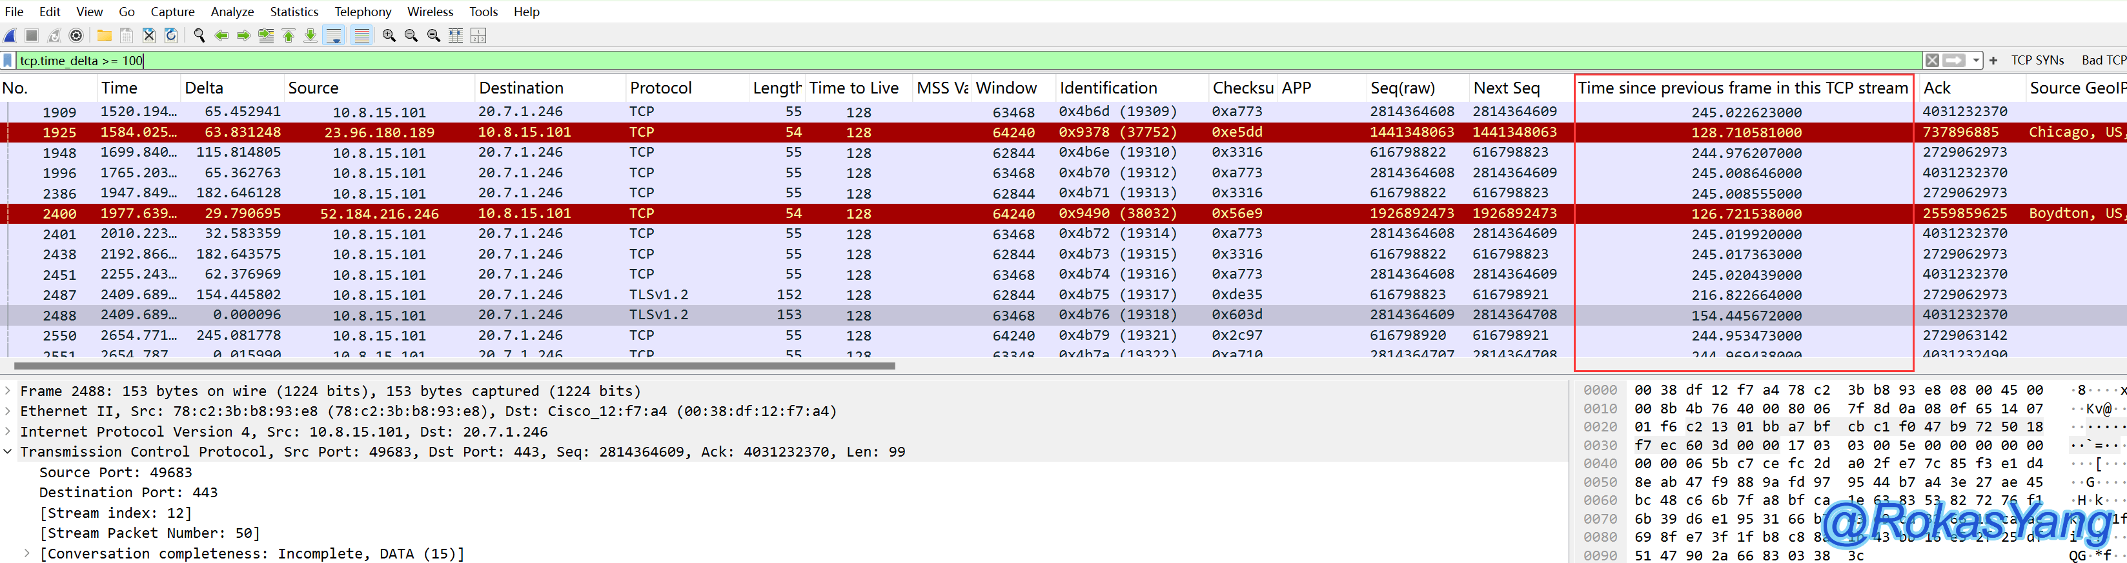This screenshot has width=2127, height=563.
Task: Go to a specific packet number
Action: [266, 35]
